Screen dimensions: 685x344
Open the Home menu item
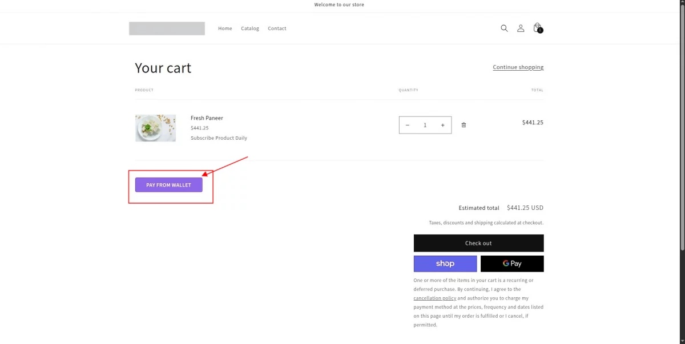tap(225, 28)
